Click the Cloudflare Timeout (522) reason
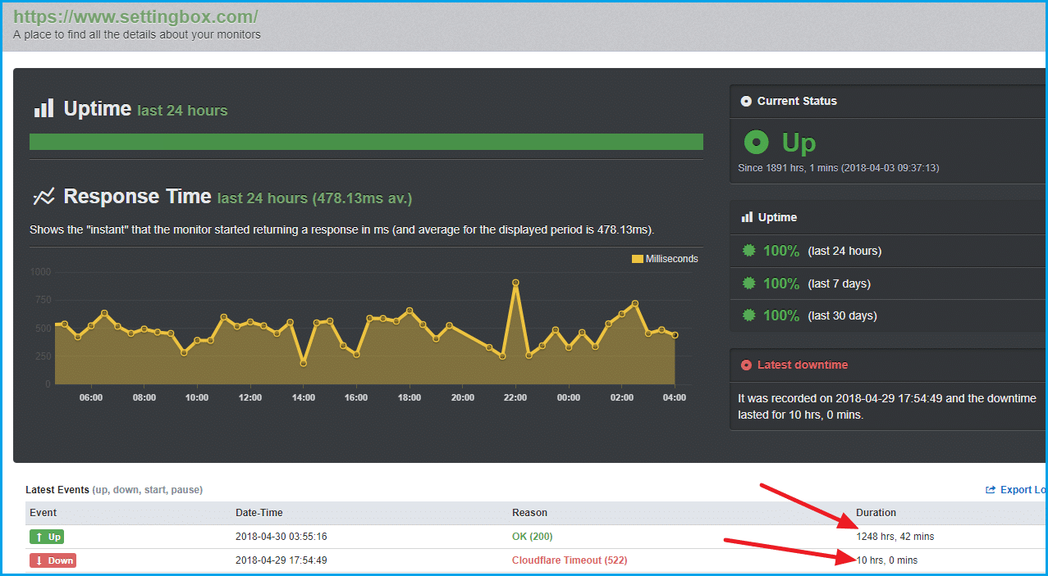 [x=570, y=560]
